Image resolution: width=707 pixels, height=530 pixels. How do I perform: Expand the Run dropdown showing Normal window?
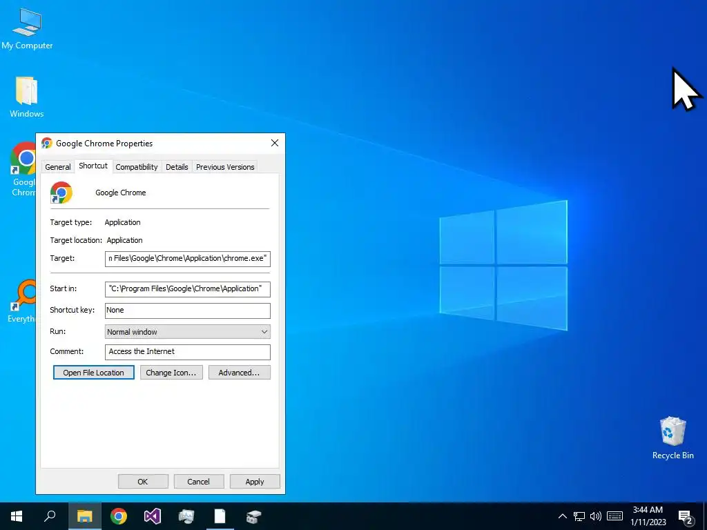click(x=188, y=332)
